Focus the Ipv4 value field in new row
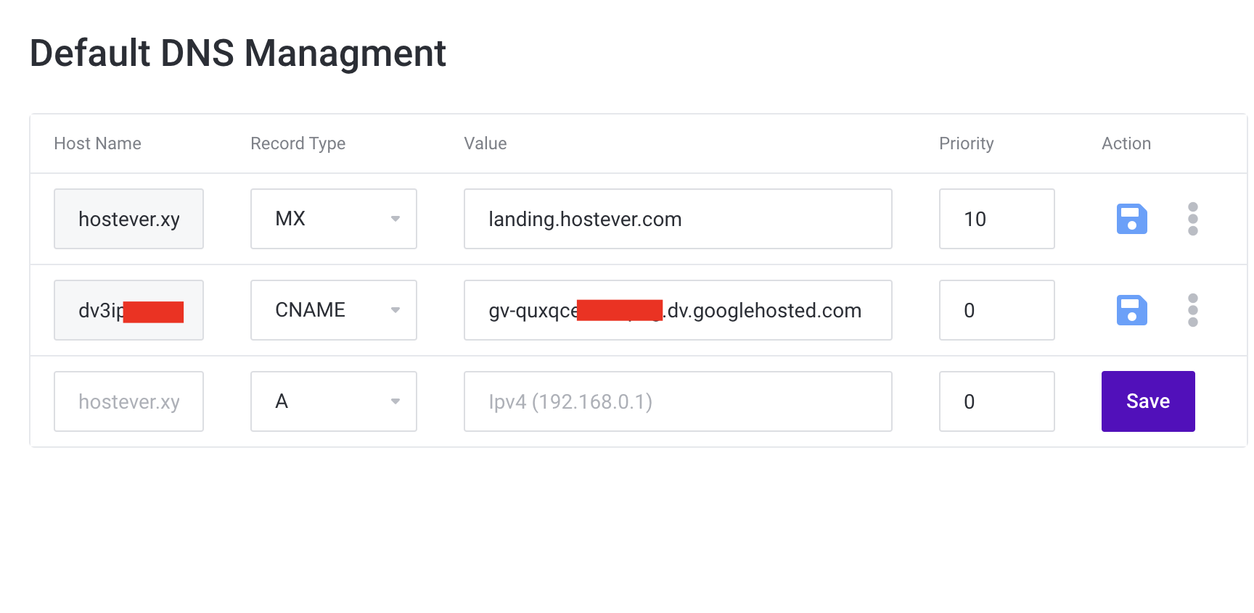Image resolution: width=1254 pixels, height=613 pixels. tap(678, 401)
